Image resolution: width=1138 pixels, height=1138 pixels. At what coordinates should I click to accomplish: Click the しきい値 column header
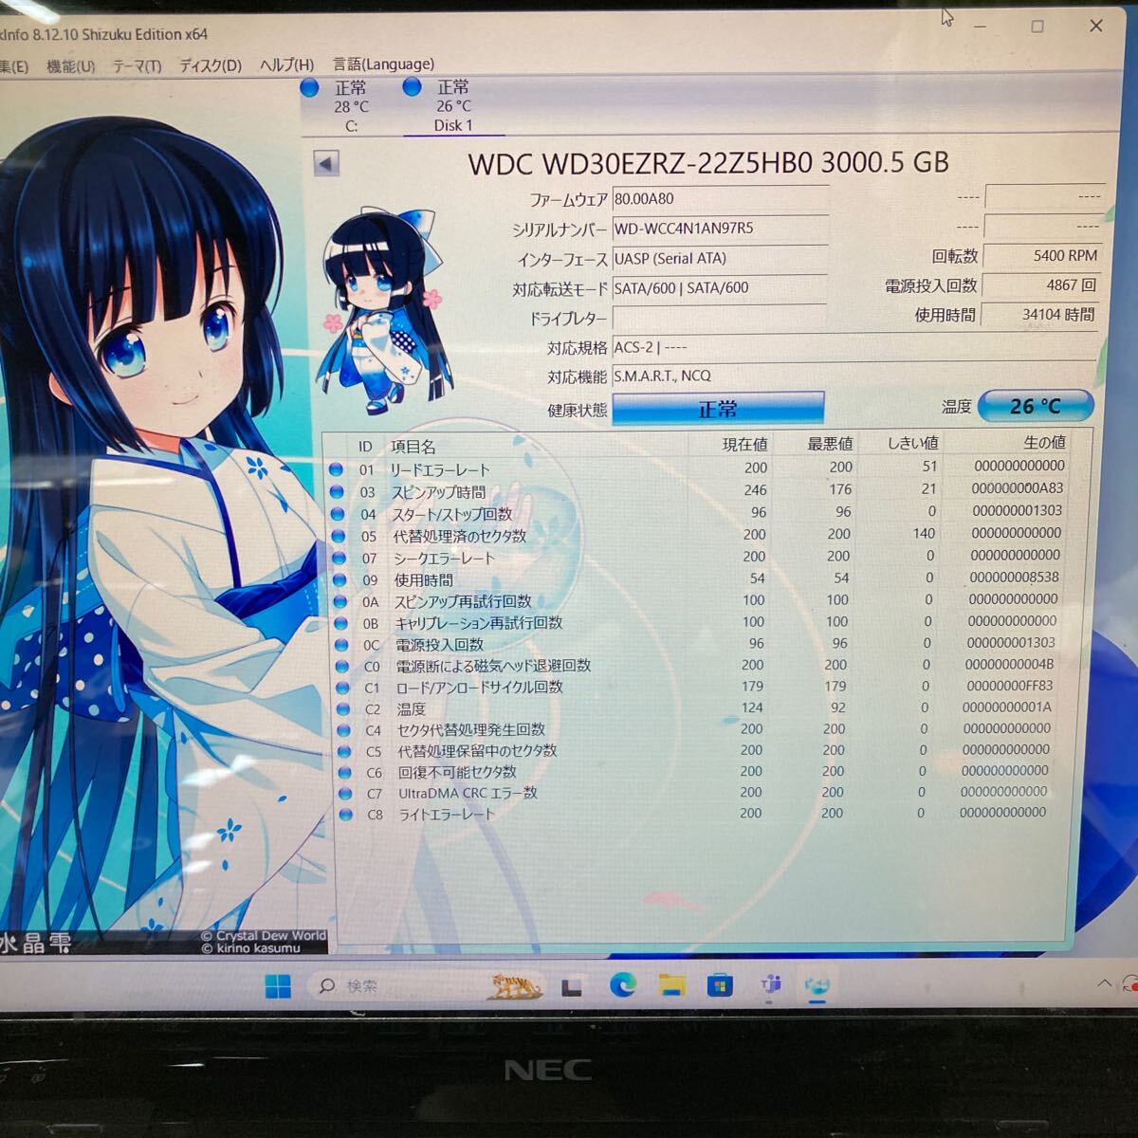click(x=912, y=443)
